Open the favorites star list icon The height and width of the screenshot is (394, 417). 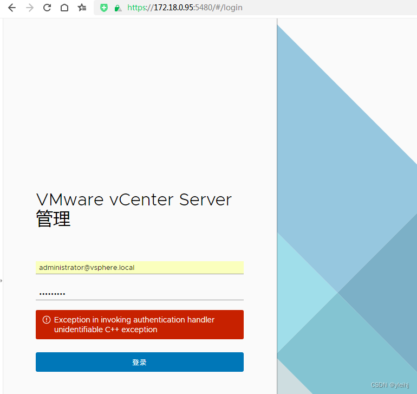(82, 8)
